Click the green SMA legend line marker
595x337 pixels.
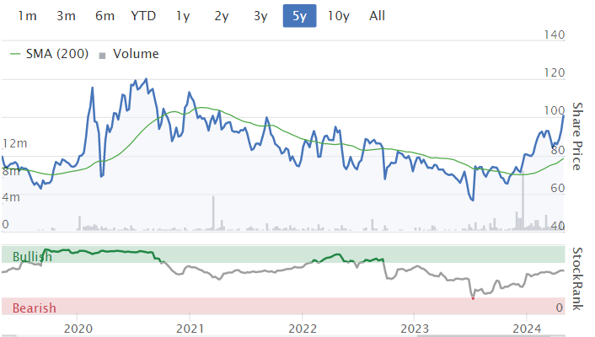[15, 54]
